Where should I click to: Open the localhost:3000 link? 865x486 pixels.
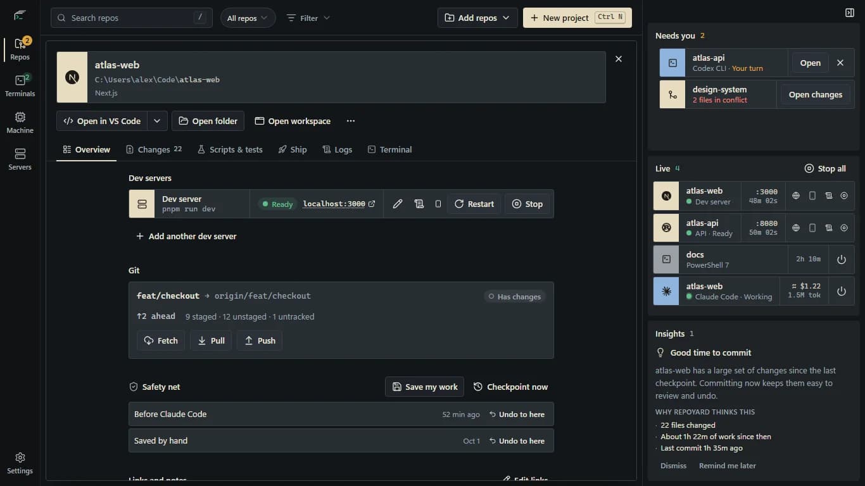[339, 204]
